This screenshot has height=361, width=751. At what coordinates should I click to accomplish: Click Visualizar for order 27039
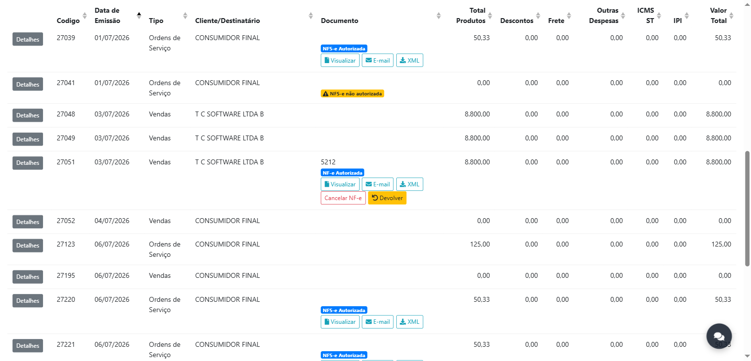tap(340, 61)
